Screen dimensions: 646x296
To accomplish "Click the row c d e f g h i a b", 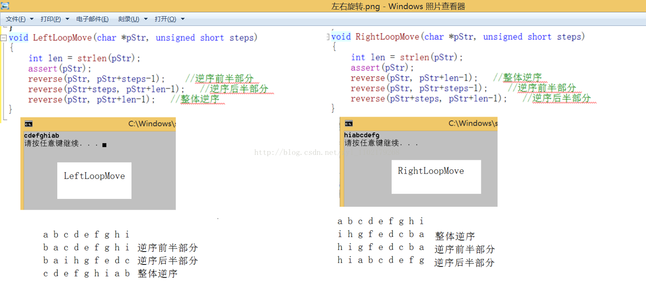I will (86, 274).
